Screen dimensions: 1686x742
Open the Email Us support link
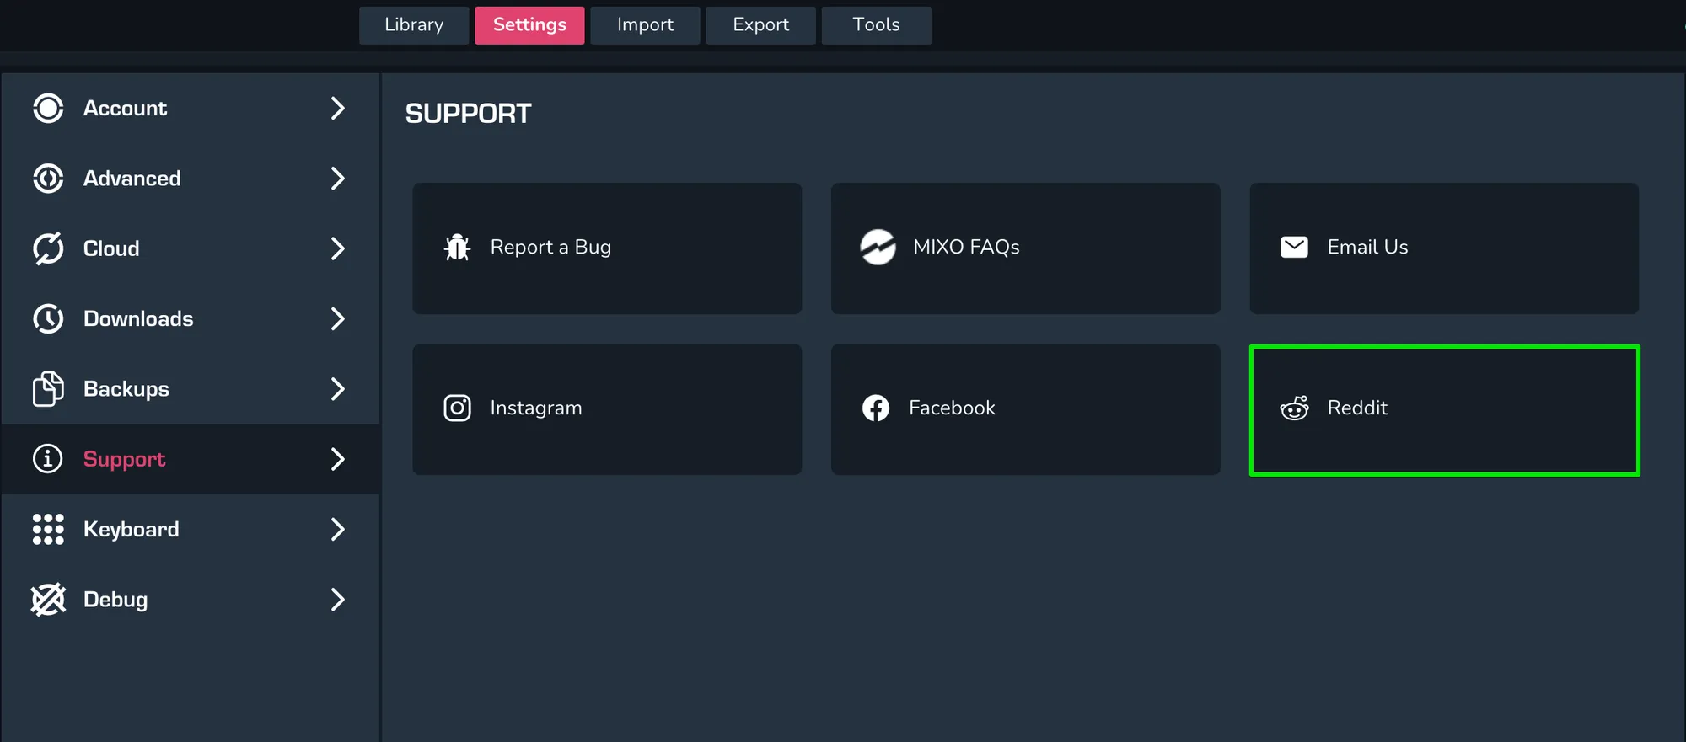(1443, 248)
